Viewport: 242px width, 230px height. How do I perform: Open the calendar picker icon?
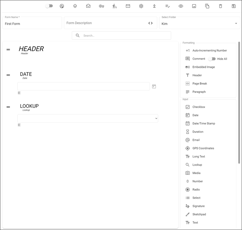pos(154,87)
